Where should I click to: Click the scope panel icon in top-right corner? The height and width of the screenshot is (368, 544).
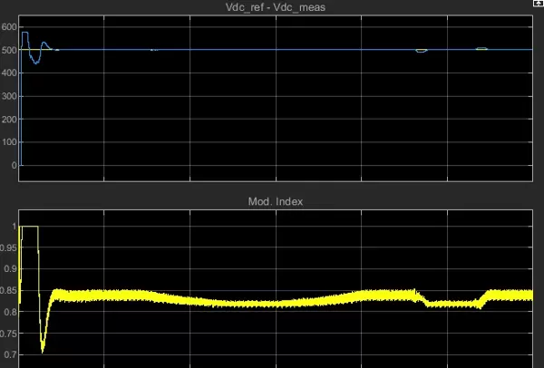[538, 4]
